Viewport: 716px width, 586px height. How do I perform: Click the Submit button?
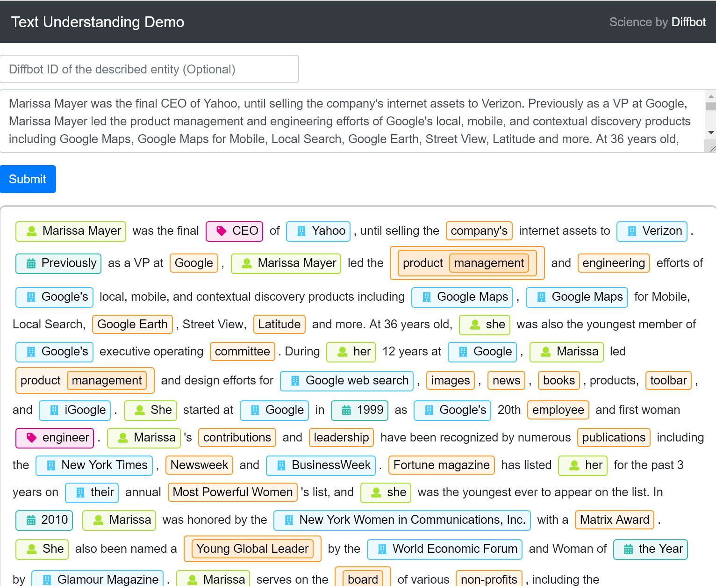coord(28,179)
